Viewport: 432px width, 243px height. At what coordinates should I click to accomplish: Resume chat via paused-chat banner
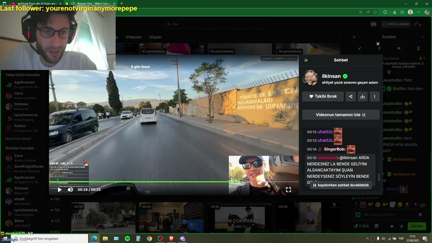(x=341, y=185)
